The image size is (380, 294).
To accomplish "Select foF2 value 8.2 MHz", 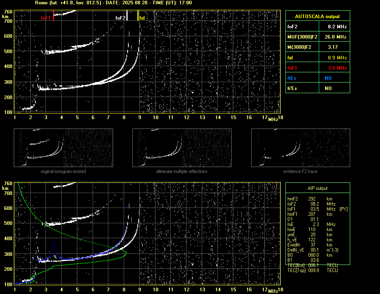I will (x=337, y=27).
